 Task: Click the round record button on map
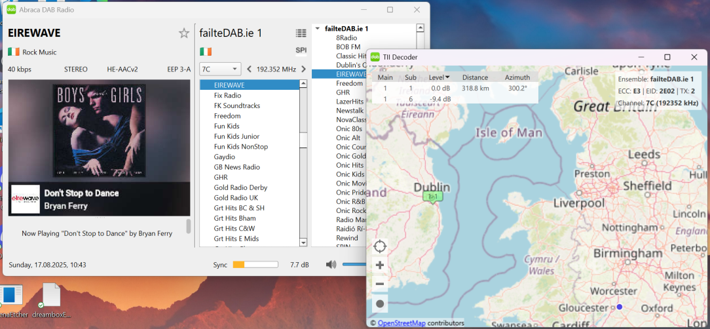click(380, 303)
